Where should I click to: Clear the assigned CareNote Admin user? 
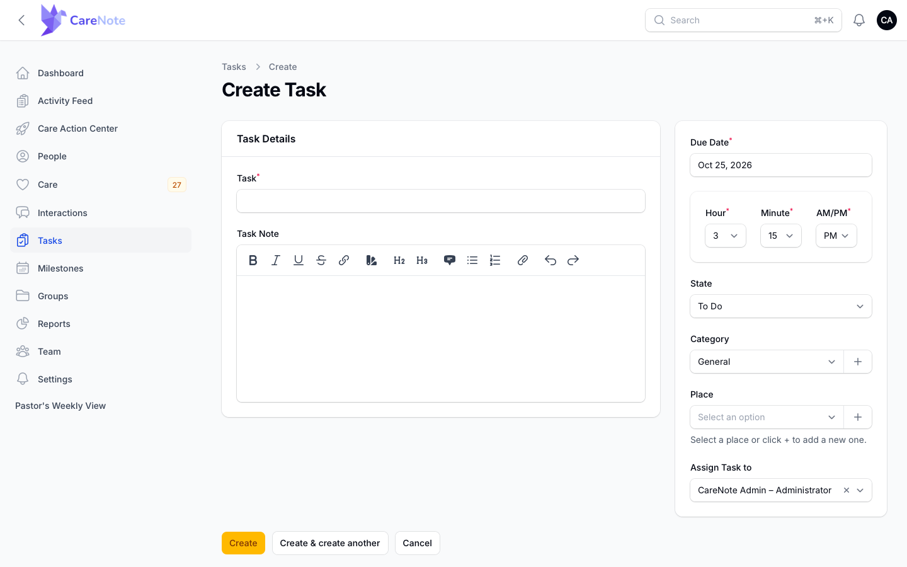click(x=847, y=490)
